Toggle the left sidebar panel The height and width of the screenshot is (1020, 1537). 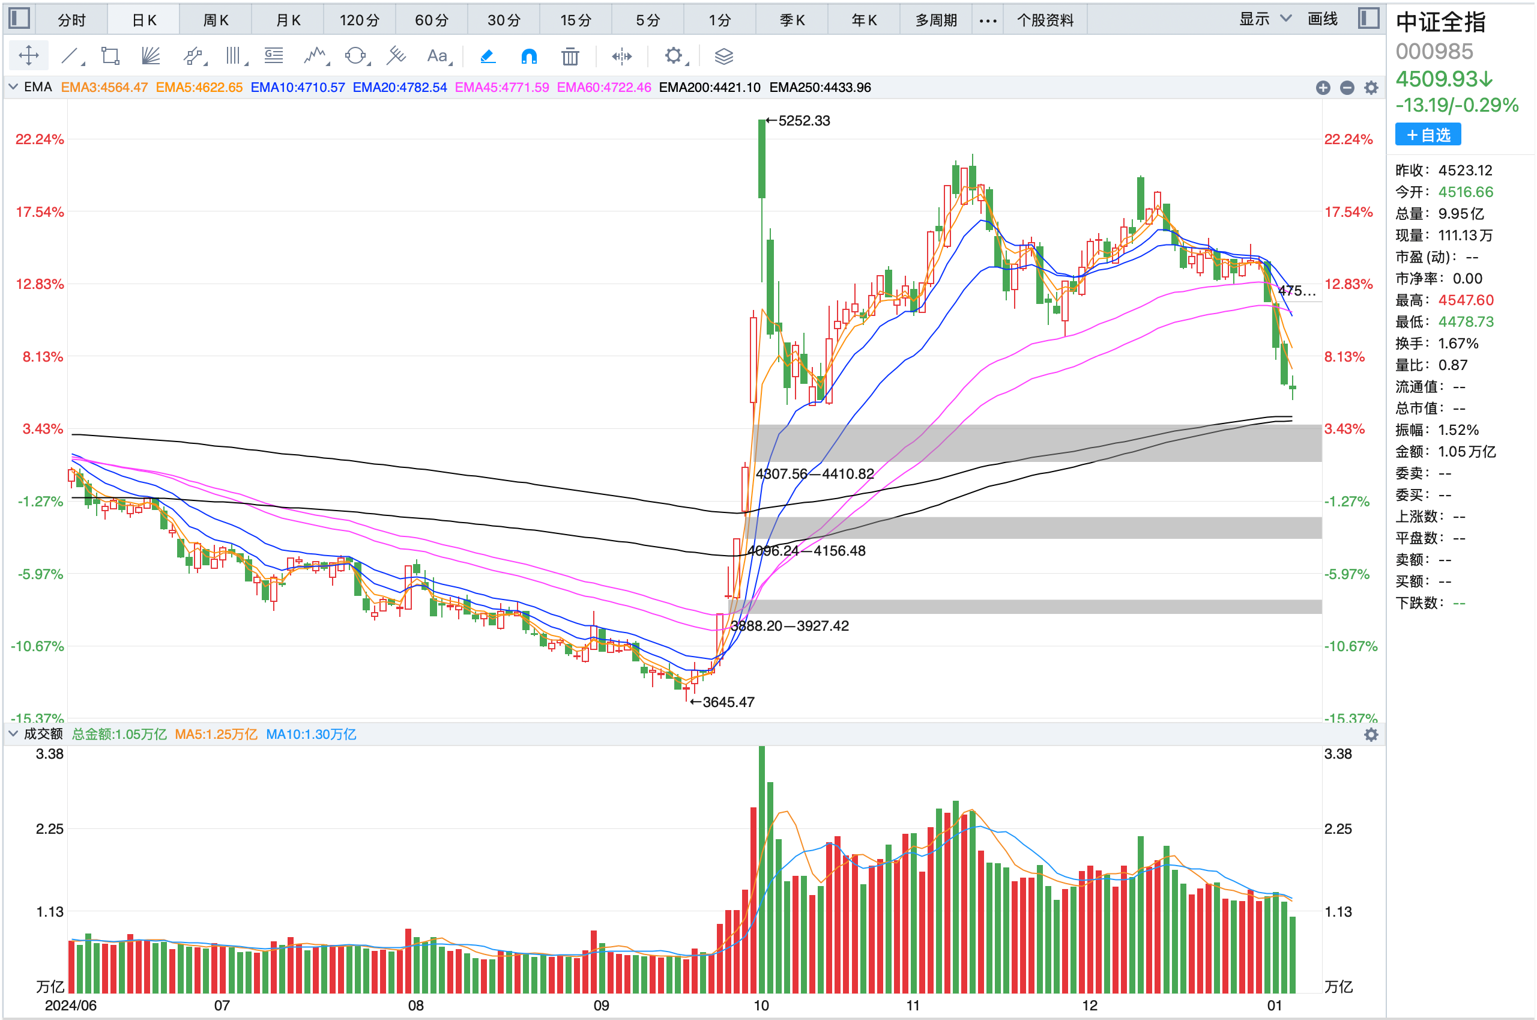[x=19, y=18]
